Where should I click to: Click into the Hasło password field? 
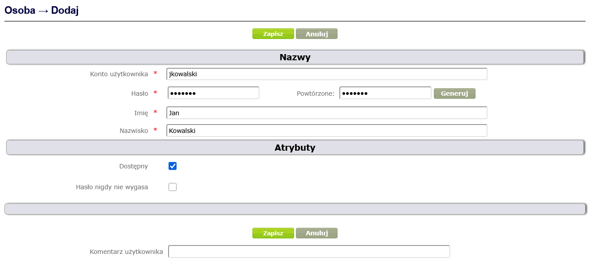[x=213, y=93]
